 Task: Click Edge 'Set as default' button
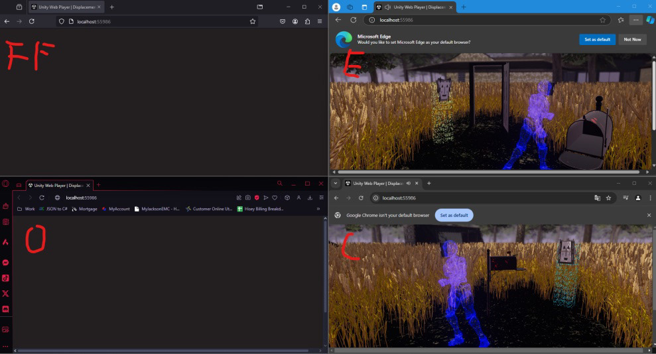click(x=597, y=39)
